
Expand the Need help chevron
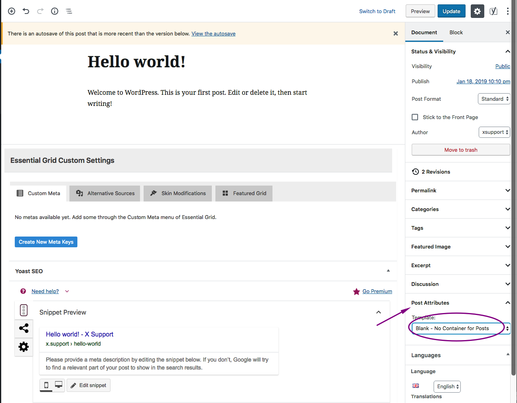(x=67, y=291)
